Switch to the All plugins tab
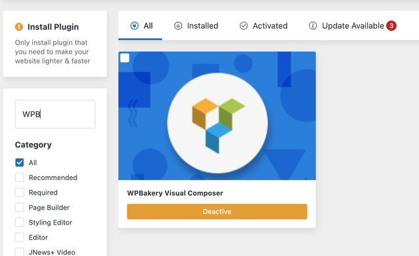 pos(140,26)
